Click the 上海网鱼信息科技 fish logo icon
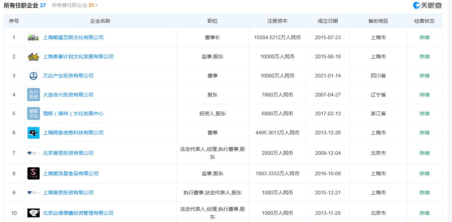Screen dimensions: 452x222 coord(33,133)
